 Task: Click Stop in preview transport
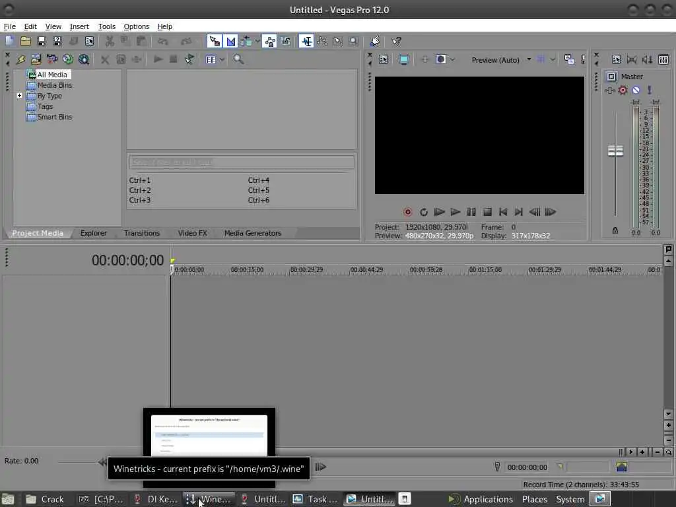tap(487, 212)
